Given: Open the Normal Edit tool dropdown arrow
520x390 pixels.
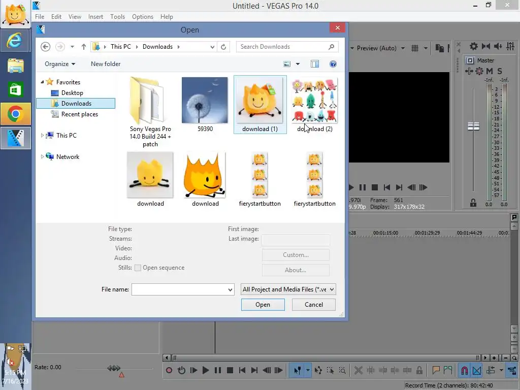Looking at the screenshot, I should click(x=308, y=370).
